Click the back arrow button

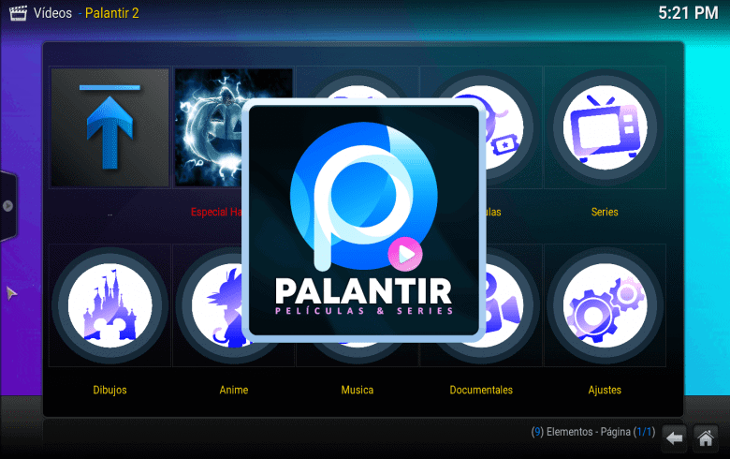674,438
